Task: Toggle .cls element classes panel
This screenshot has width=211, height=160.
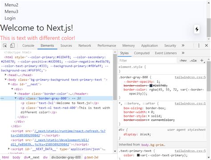Action: pos(193,60)
